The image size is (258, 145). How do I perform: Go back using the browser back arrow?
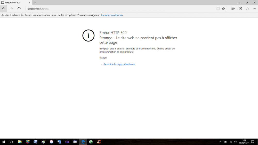point(4,9)
